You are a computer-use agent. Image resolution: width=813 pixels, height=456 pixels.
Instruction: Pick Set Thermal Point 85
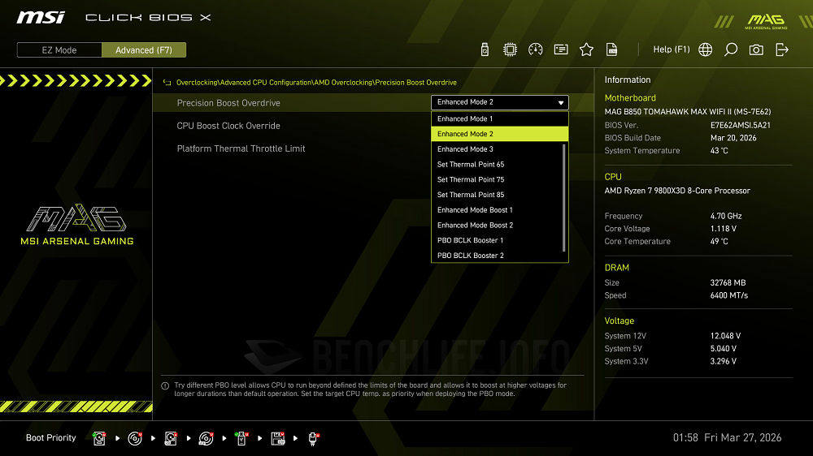[498, 195]
